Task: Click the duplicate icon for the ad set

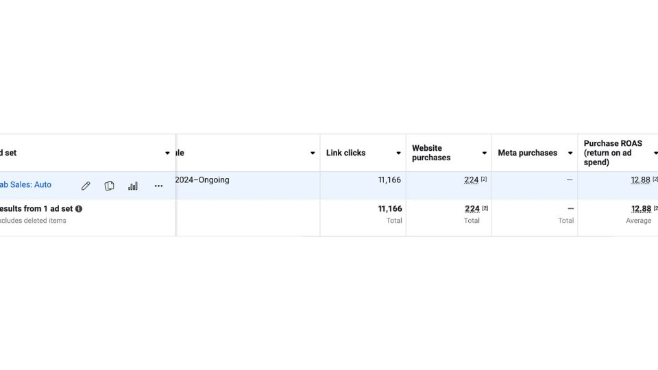Action: [x=109, y=186]
